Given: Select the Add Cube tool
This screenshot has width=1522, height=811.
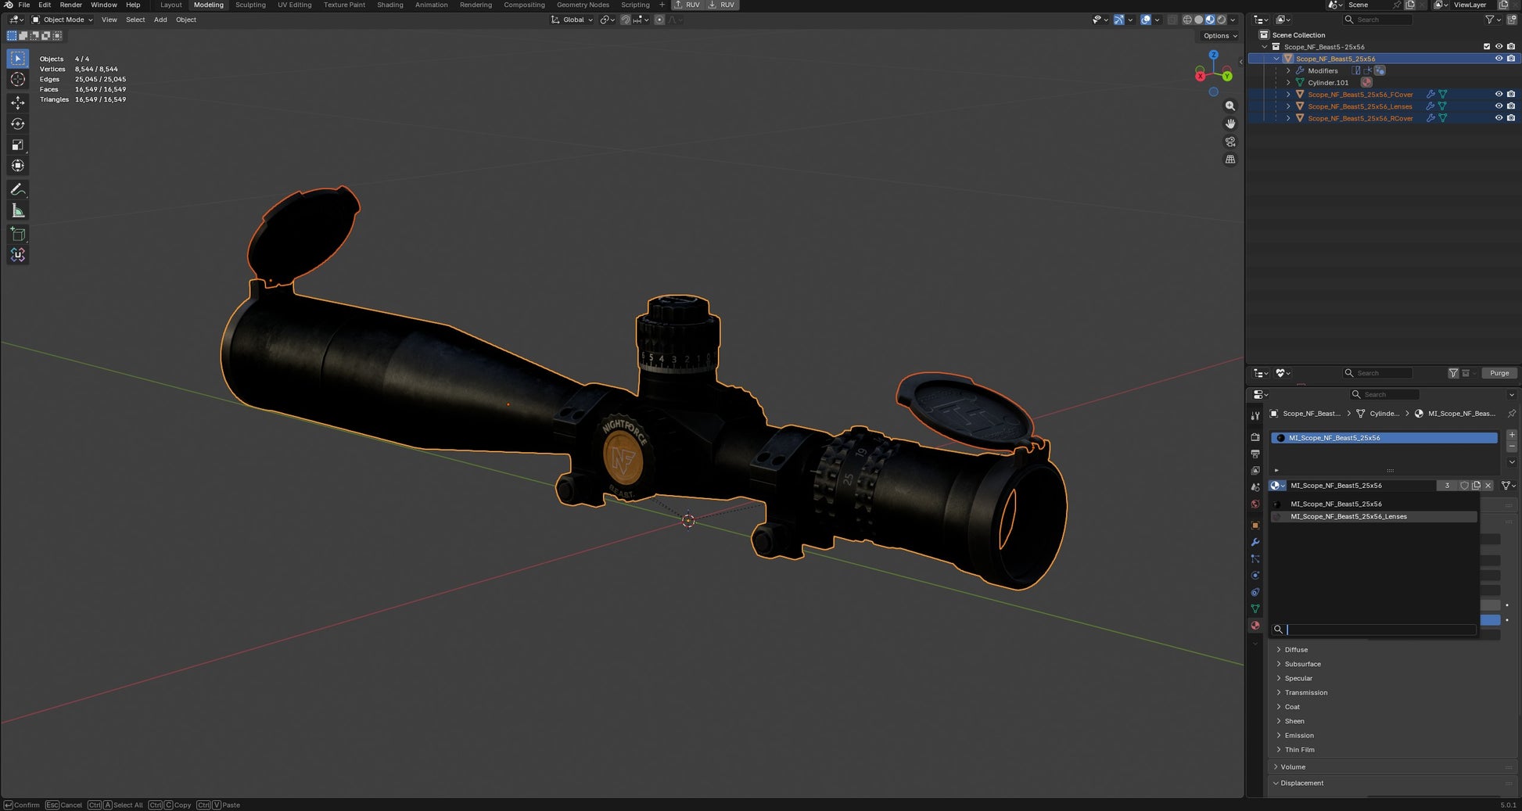Looking at the screenshot, I should tap(18, 234).
